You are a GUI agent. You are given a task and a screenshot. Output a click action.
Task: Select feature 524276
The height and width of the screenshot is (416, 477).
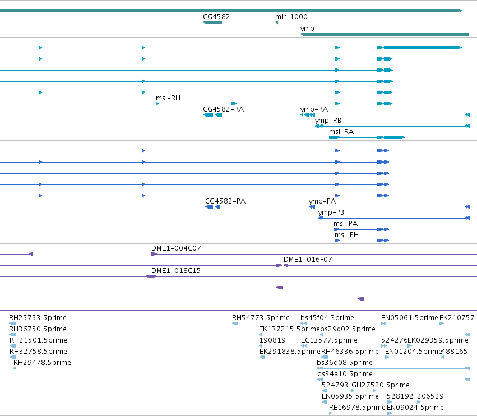pyautogui.click(x=394, y=340)
